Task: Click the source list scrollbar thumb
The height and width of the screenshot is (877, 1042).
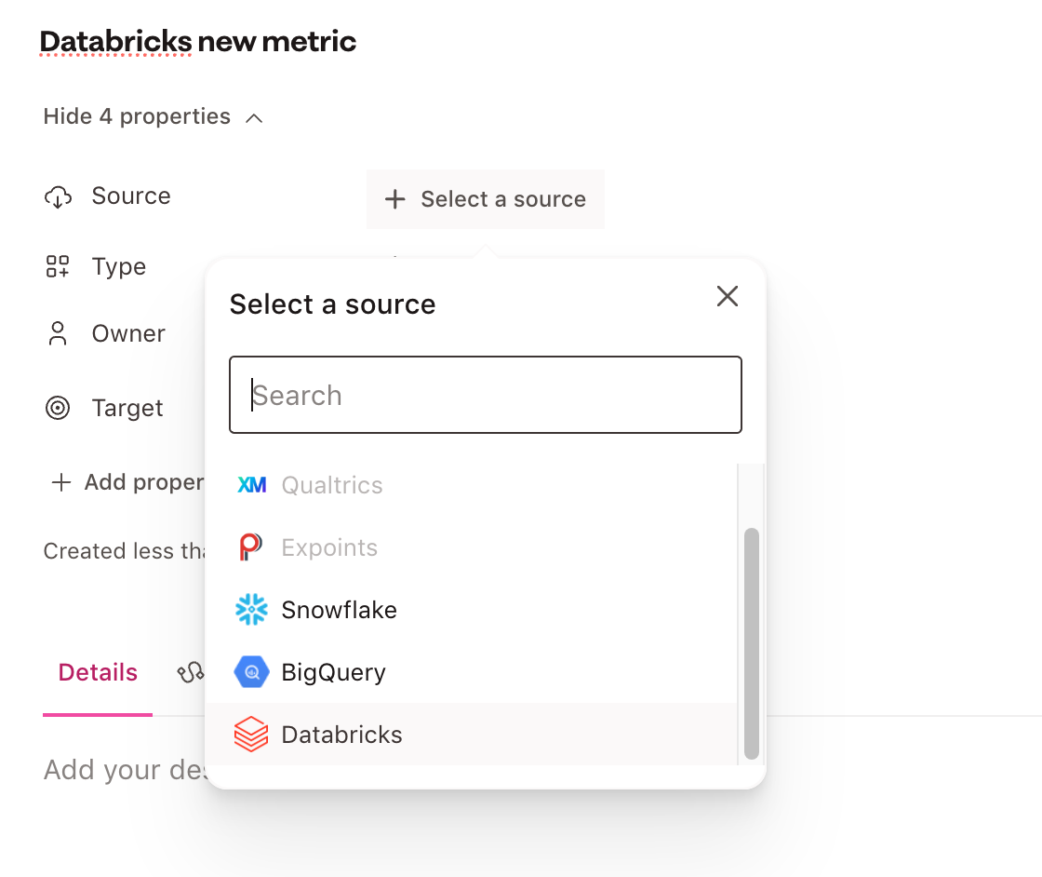Action: pyautogui.click(x=752, y=643)
